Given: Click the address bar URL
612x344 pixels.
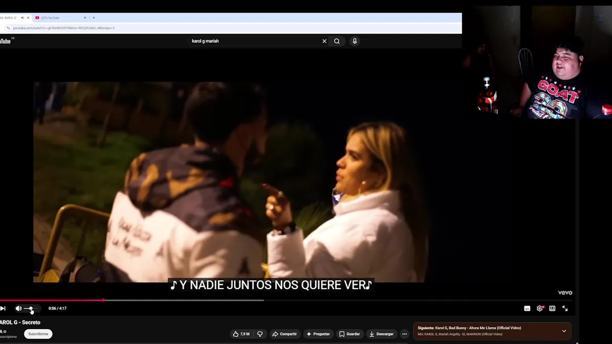Looking at the screenshot, I should coord(64,28).
